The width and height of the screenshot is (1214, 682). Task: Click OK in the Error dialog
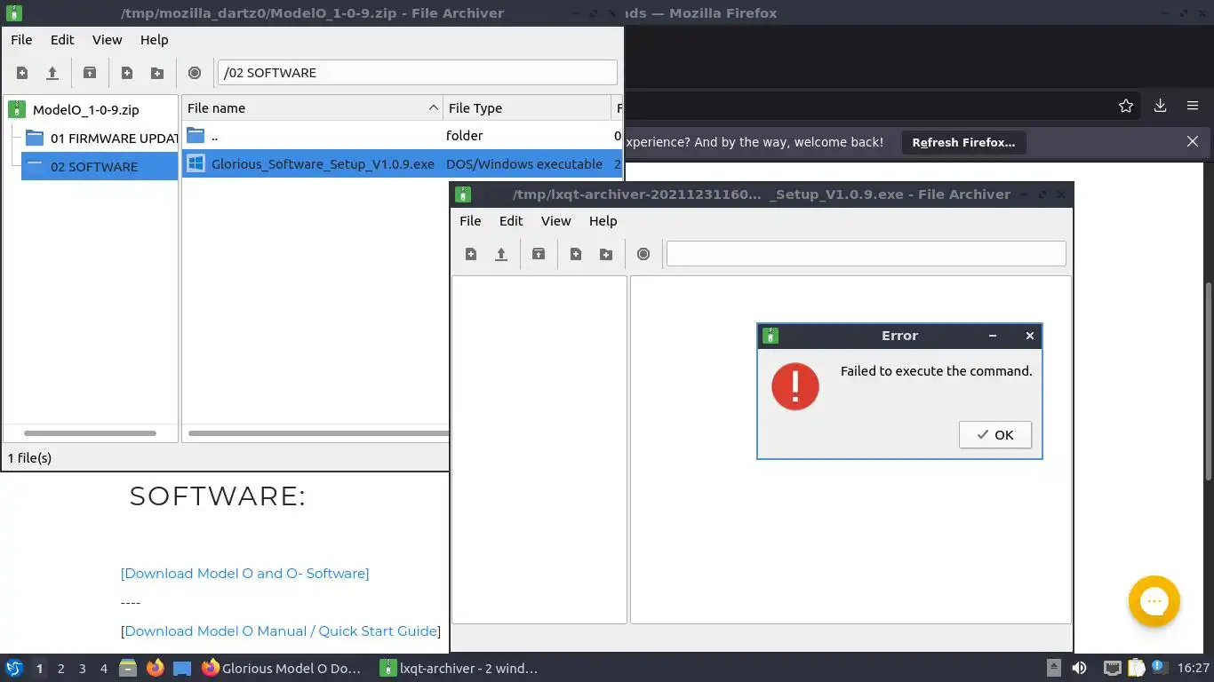tap(995, 435)
